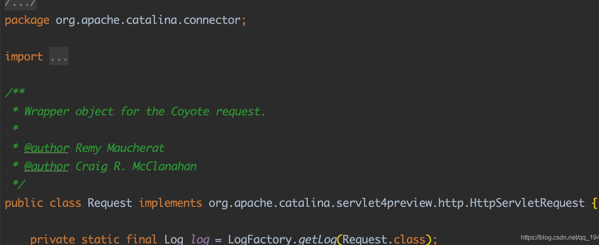The image size is (599, 245).
Task: Click the public keyword of class declaration
Action: coord(24,203)
